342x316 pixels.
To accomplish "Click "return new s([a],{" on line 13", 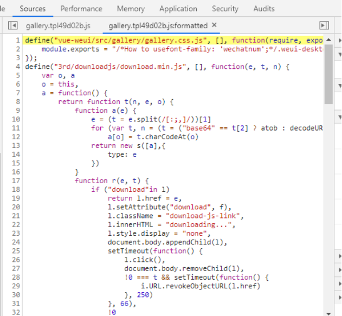I will click(128, 146).
